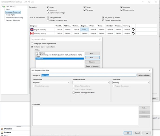The height and width of the screenshot is (136, 160).
Task: Select Full stop rule in list
Action: [60, 53]
